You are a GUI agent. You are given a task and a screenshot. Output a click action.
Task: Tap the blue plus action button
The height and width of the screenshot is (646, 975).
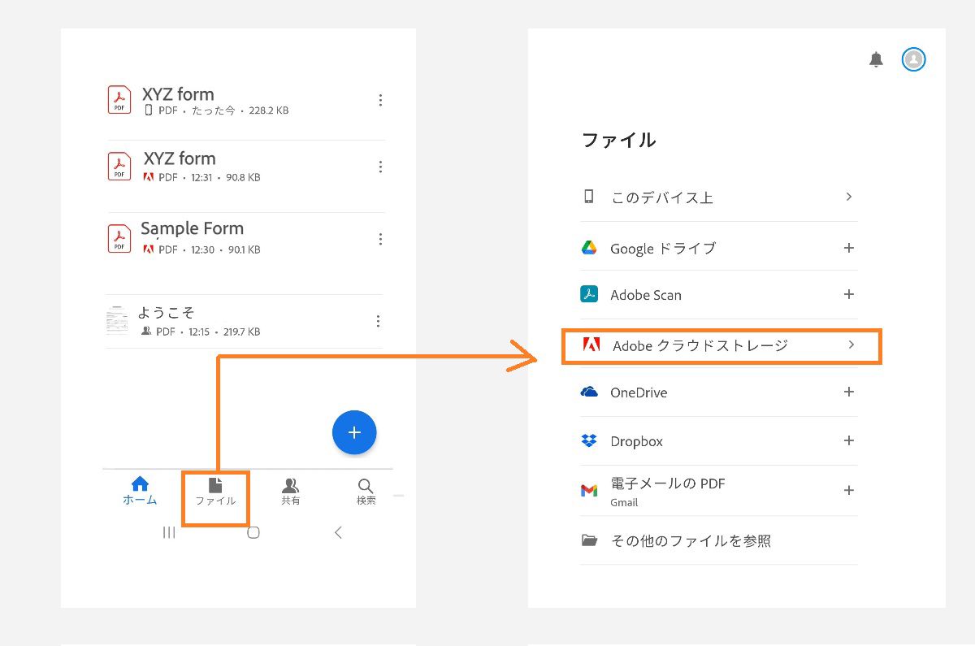(354, 432)
